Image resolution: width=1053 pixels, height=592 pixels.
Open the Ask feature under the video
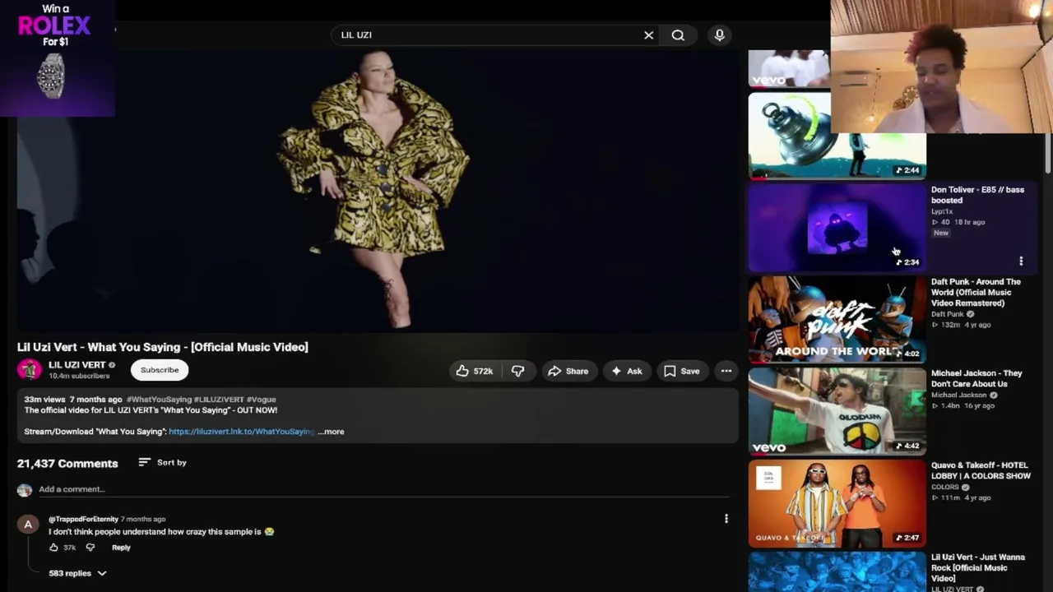[626, 371]
